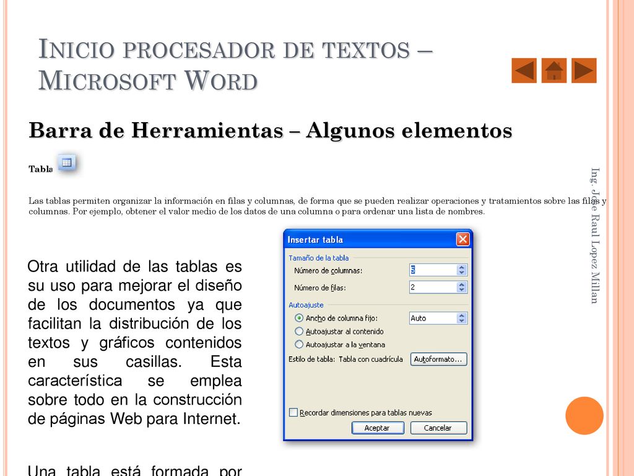634x476 pixels.
Task: Increase Número de filas with up arrow
Action: pos(462,284)
